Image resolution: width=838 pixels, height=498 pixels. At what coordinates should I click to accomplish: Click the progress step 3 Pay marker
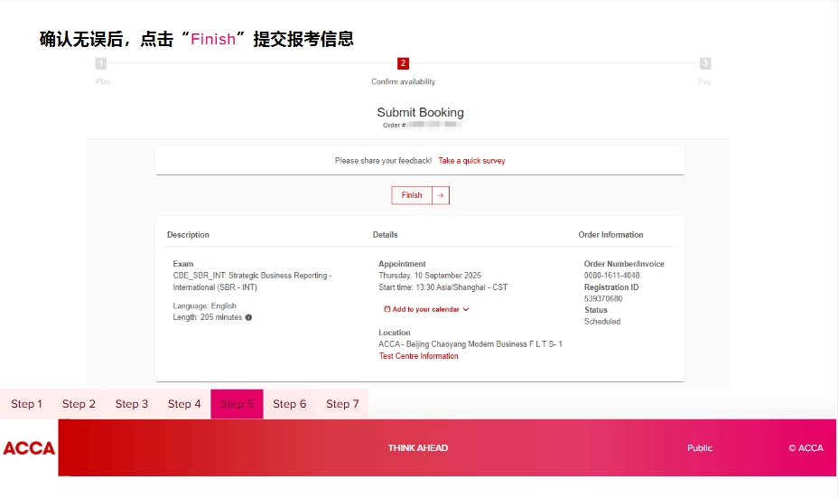pos(705,63)
